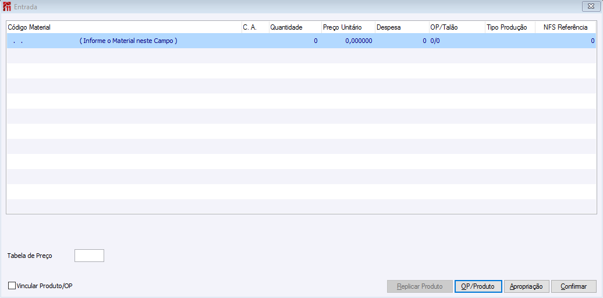Screen dimensions: 603x298
Task: Enable the Vincular Produto/OP checkbox
Action: click(x=12, y=286)
